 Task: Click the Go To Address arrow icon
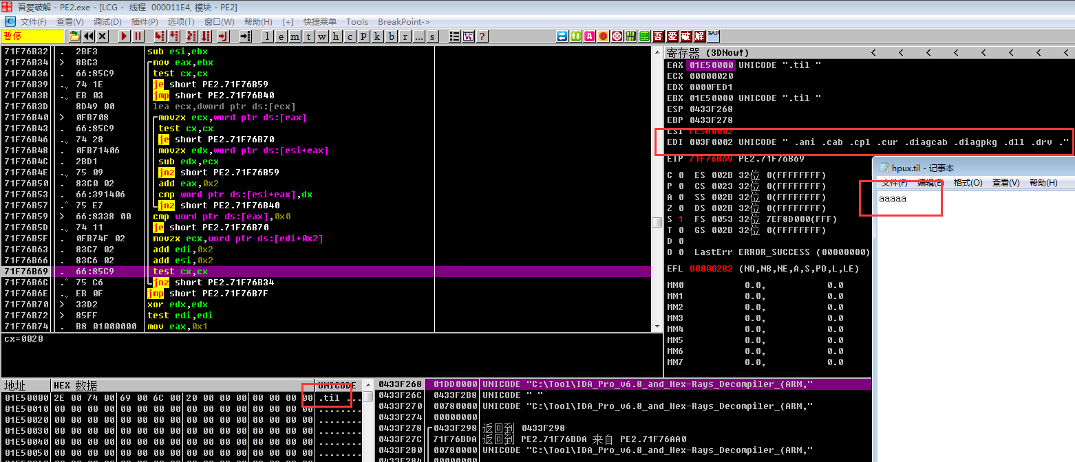click(245, 36)
